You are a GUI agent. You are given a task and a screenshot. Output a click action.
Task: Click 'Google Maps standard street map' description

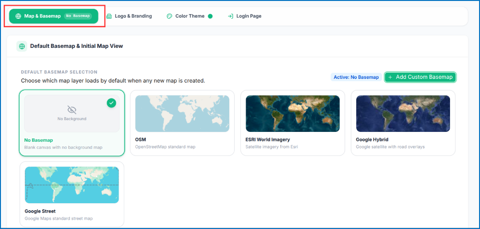59,219
